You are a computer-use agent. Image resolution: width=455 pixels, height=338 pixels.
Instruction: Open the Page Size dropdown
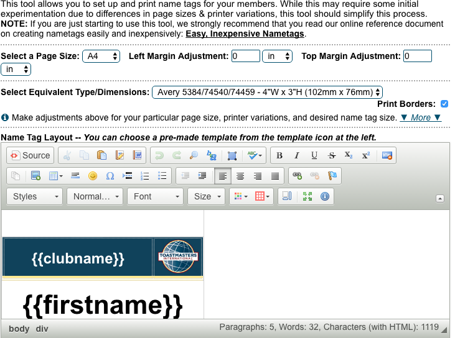[x=101, y=56]
